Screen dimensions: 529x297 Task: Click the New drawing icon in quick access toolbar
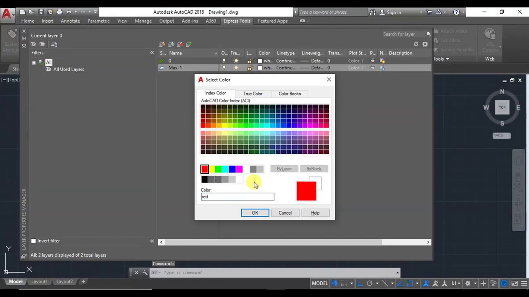(23, 12)
